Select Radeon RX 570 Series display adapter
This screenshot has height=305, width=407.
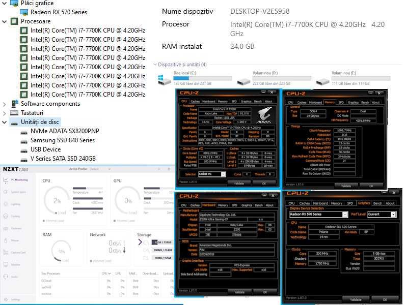pyautogui.click(x=59, y=12)
